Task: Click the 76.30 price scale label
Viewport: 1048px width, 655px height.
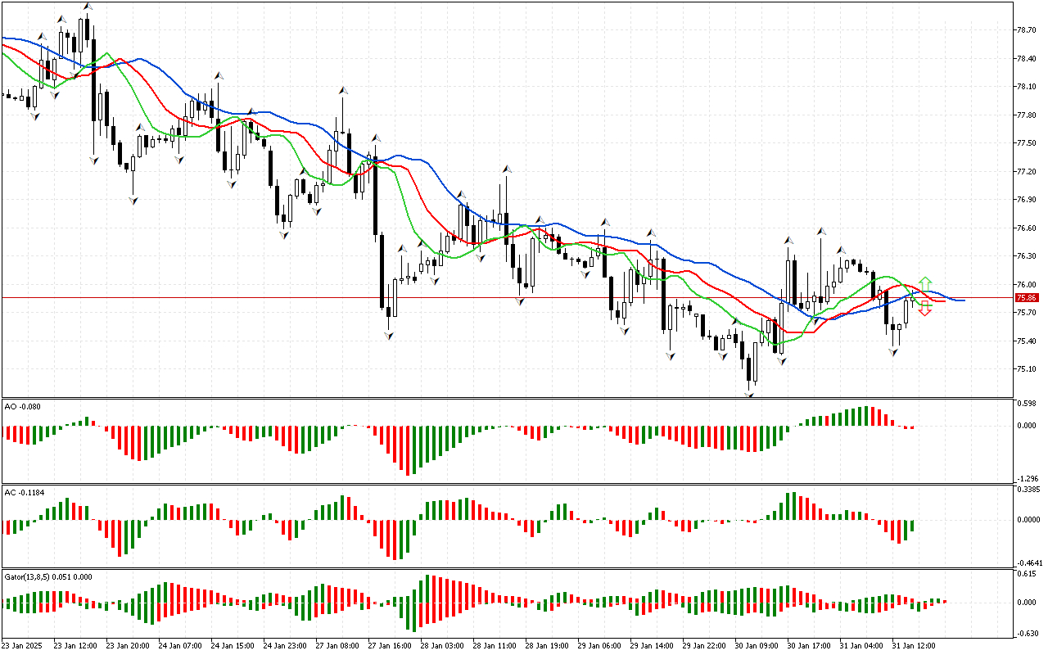Action: (x=1027, y=256)
